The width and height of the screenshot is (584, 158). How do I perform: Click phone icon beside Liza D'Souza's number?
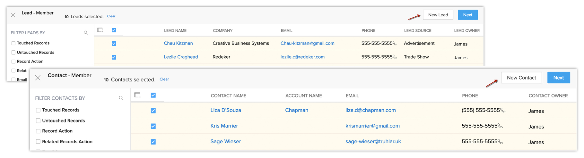coord(503,110)
